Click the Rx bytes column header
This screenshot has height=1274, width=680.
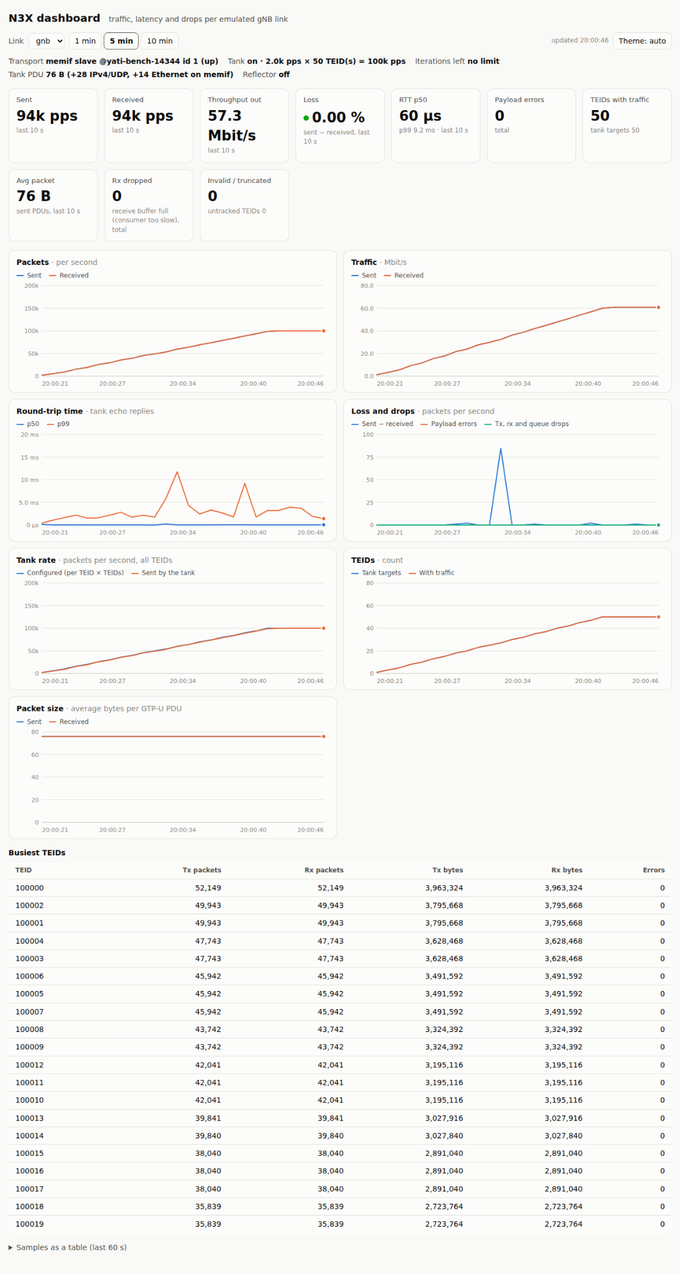(567, 870)
